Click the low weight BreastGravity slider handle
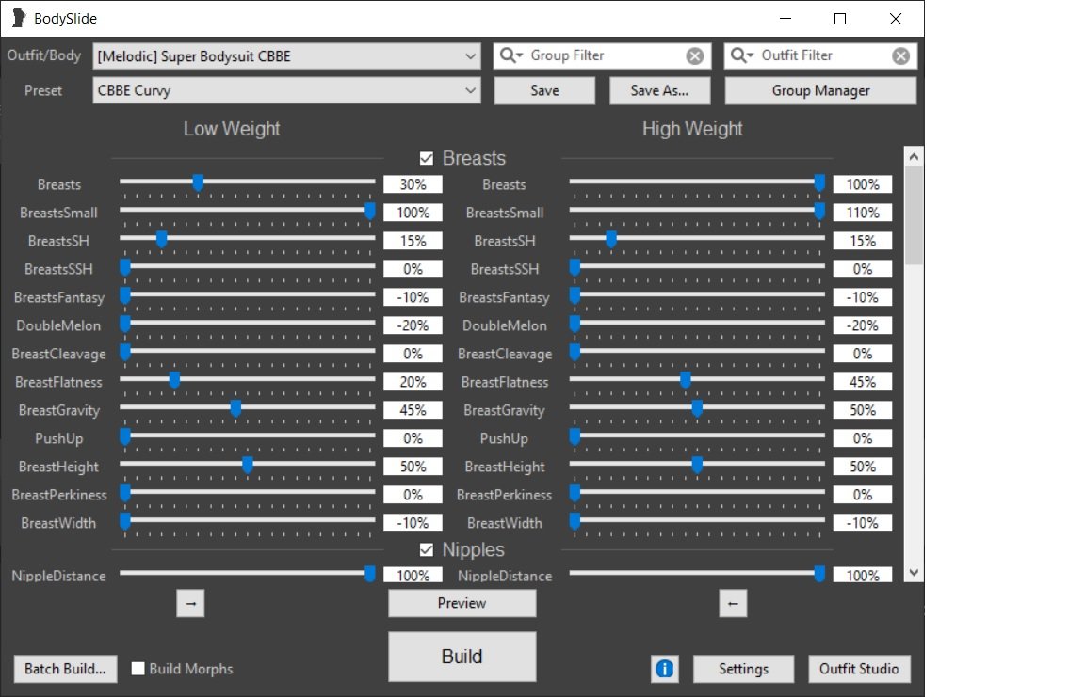 (235, 409)
